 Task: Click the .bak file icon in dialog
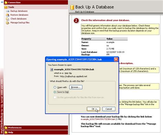pos(52,70)
